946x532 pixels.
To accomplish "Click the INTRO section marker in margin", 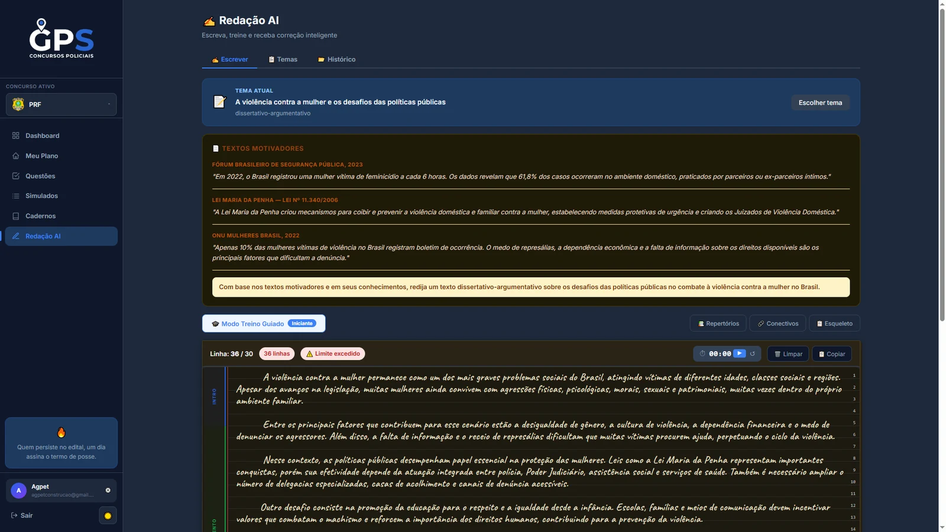I will pos(214,396).
